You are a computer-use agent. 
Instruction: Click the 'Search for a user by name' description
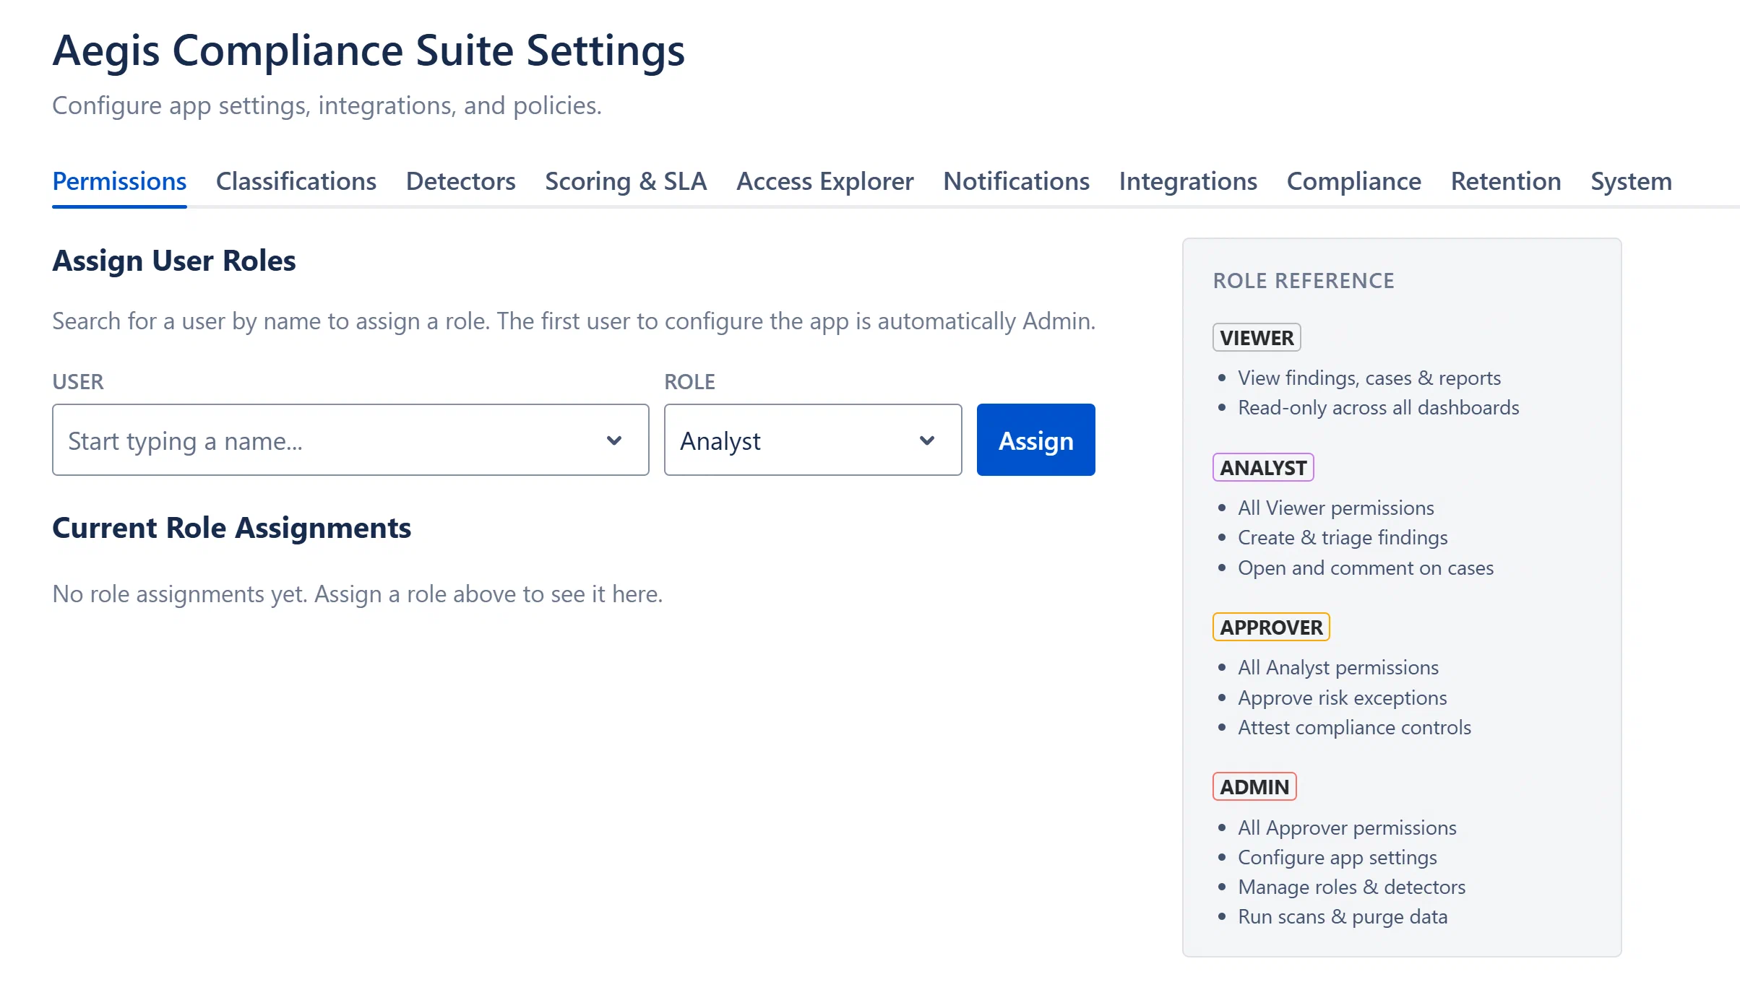coord(574,321)
